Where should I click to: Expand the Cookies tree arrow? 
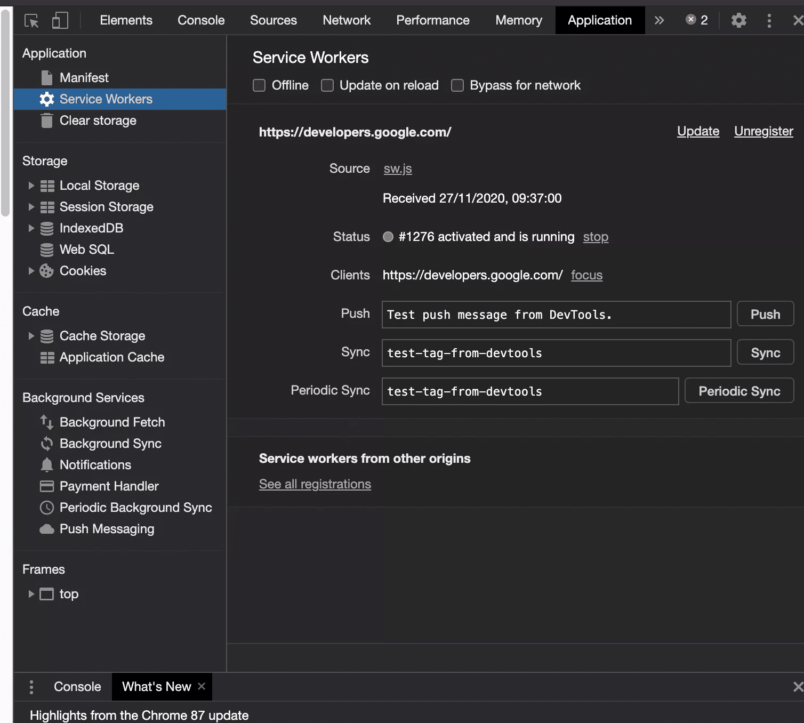coord(31,271)
